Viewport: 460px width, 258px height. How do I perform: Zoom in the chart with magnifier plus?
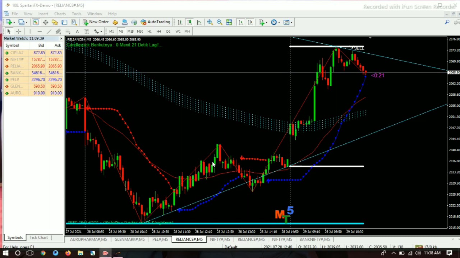pos(210,22)
